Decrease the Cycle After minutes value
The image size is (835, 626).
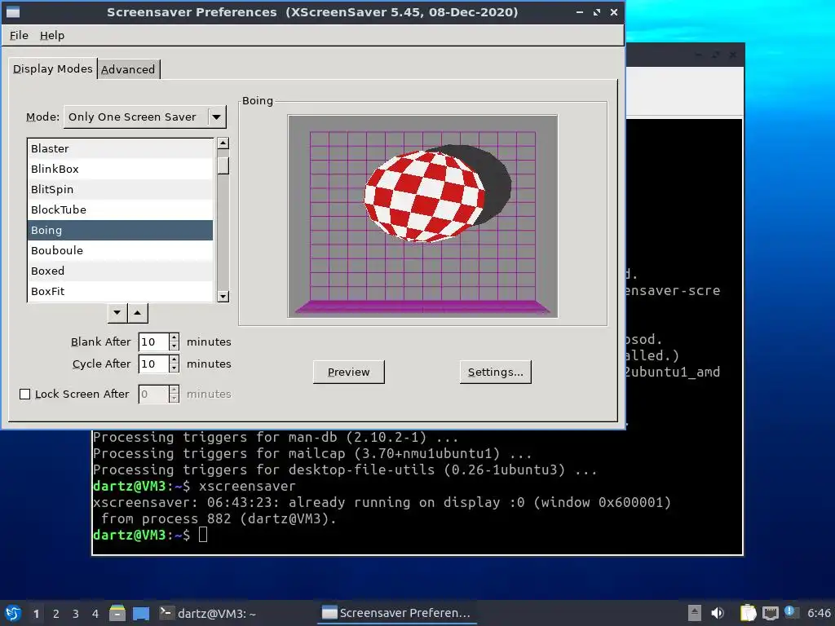click(x=175, y=368)
